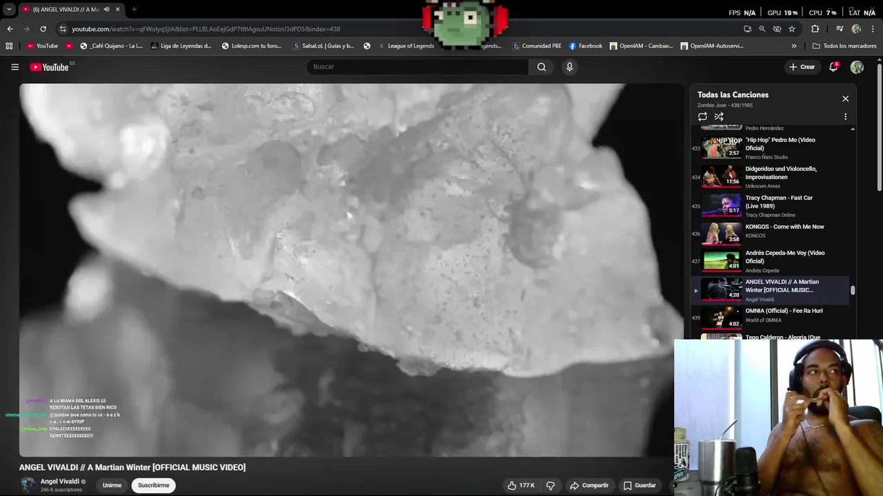Dislike the video with thumbs down
883x496 pixels.
550,486
